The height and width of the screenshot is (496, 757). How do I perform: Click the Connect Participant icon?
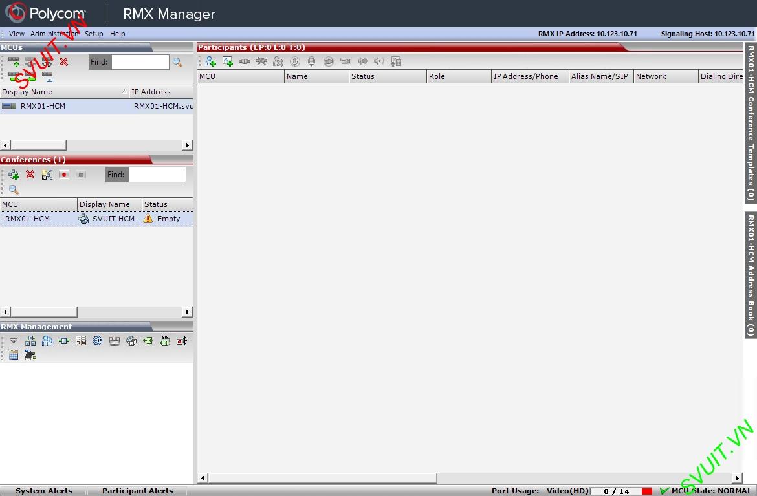[x=245, y=61]
